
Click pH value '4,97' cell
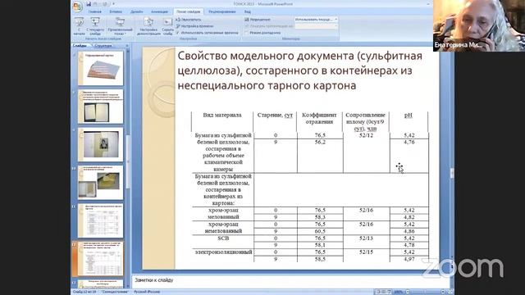(409, 259)
